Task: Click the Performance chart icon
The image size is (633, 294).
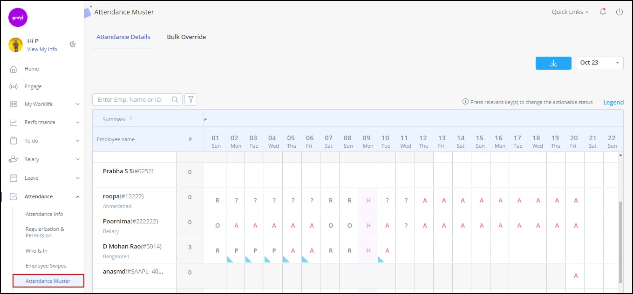Action: (14, 122)
